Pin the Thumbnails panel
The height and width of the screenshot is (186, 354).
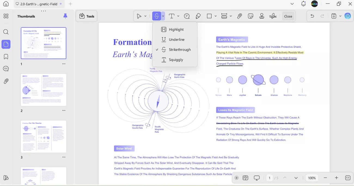(65, 16)
